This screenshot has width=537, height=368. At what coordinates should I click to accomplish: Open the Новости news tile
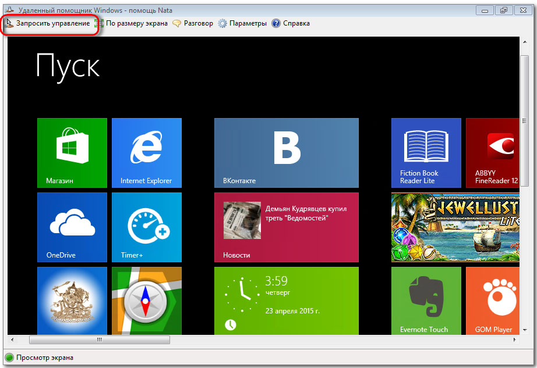(287, 227)
